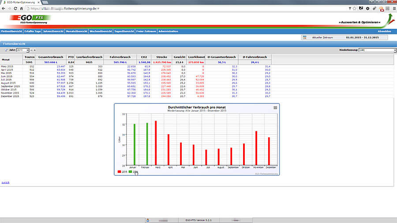Click the gear extension icon in browser toolbar
This screenshot has width=397, height=223.
point(367,9)
